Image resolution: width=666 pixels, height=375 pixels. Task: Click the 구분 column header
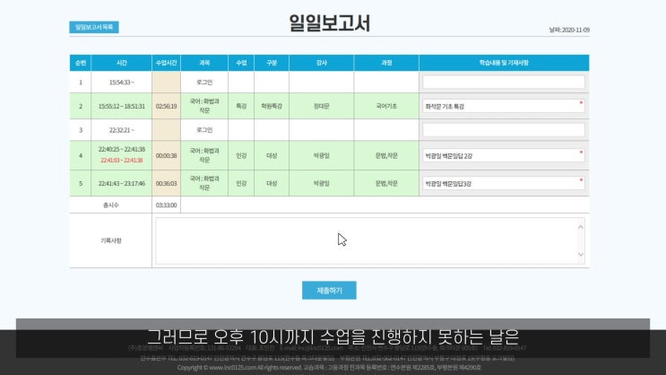click(x=272, y=63)
